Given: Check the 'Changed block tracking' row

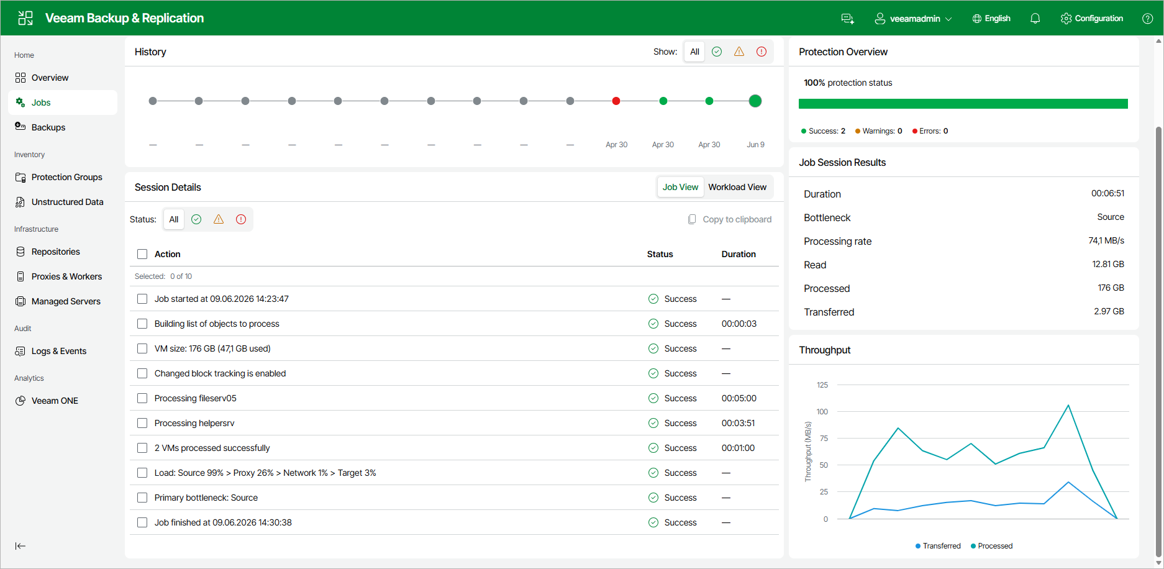Looking at the screenshot, I should pos(142,373).
